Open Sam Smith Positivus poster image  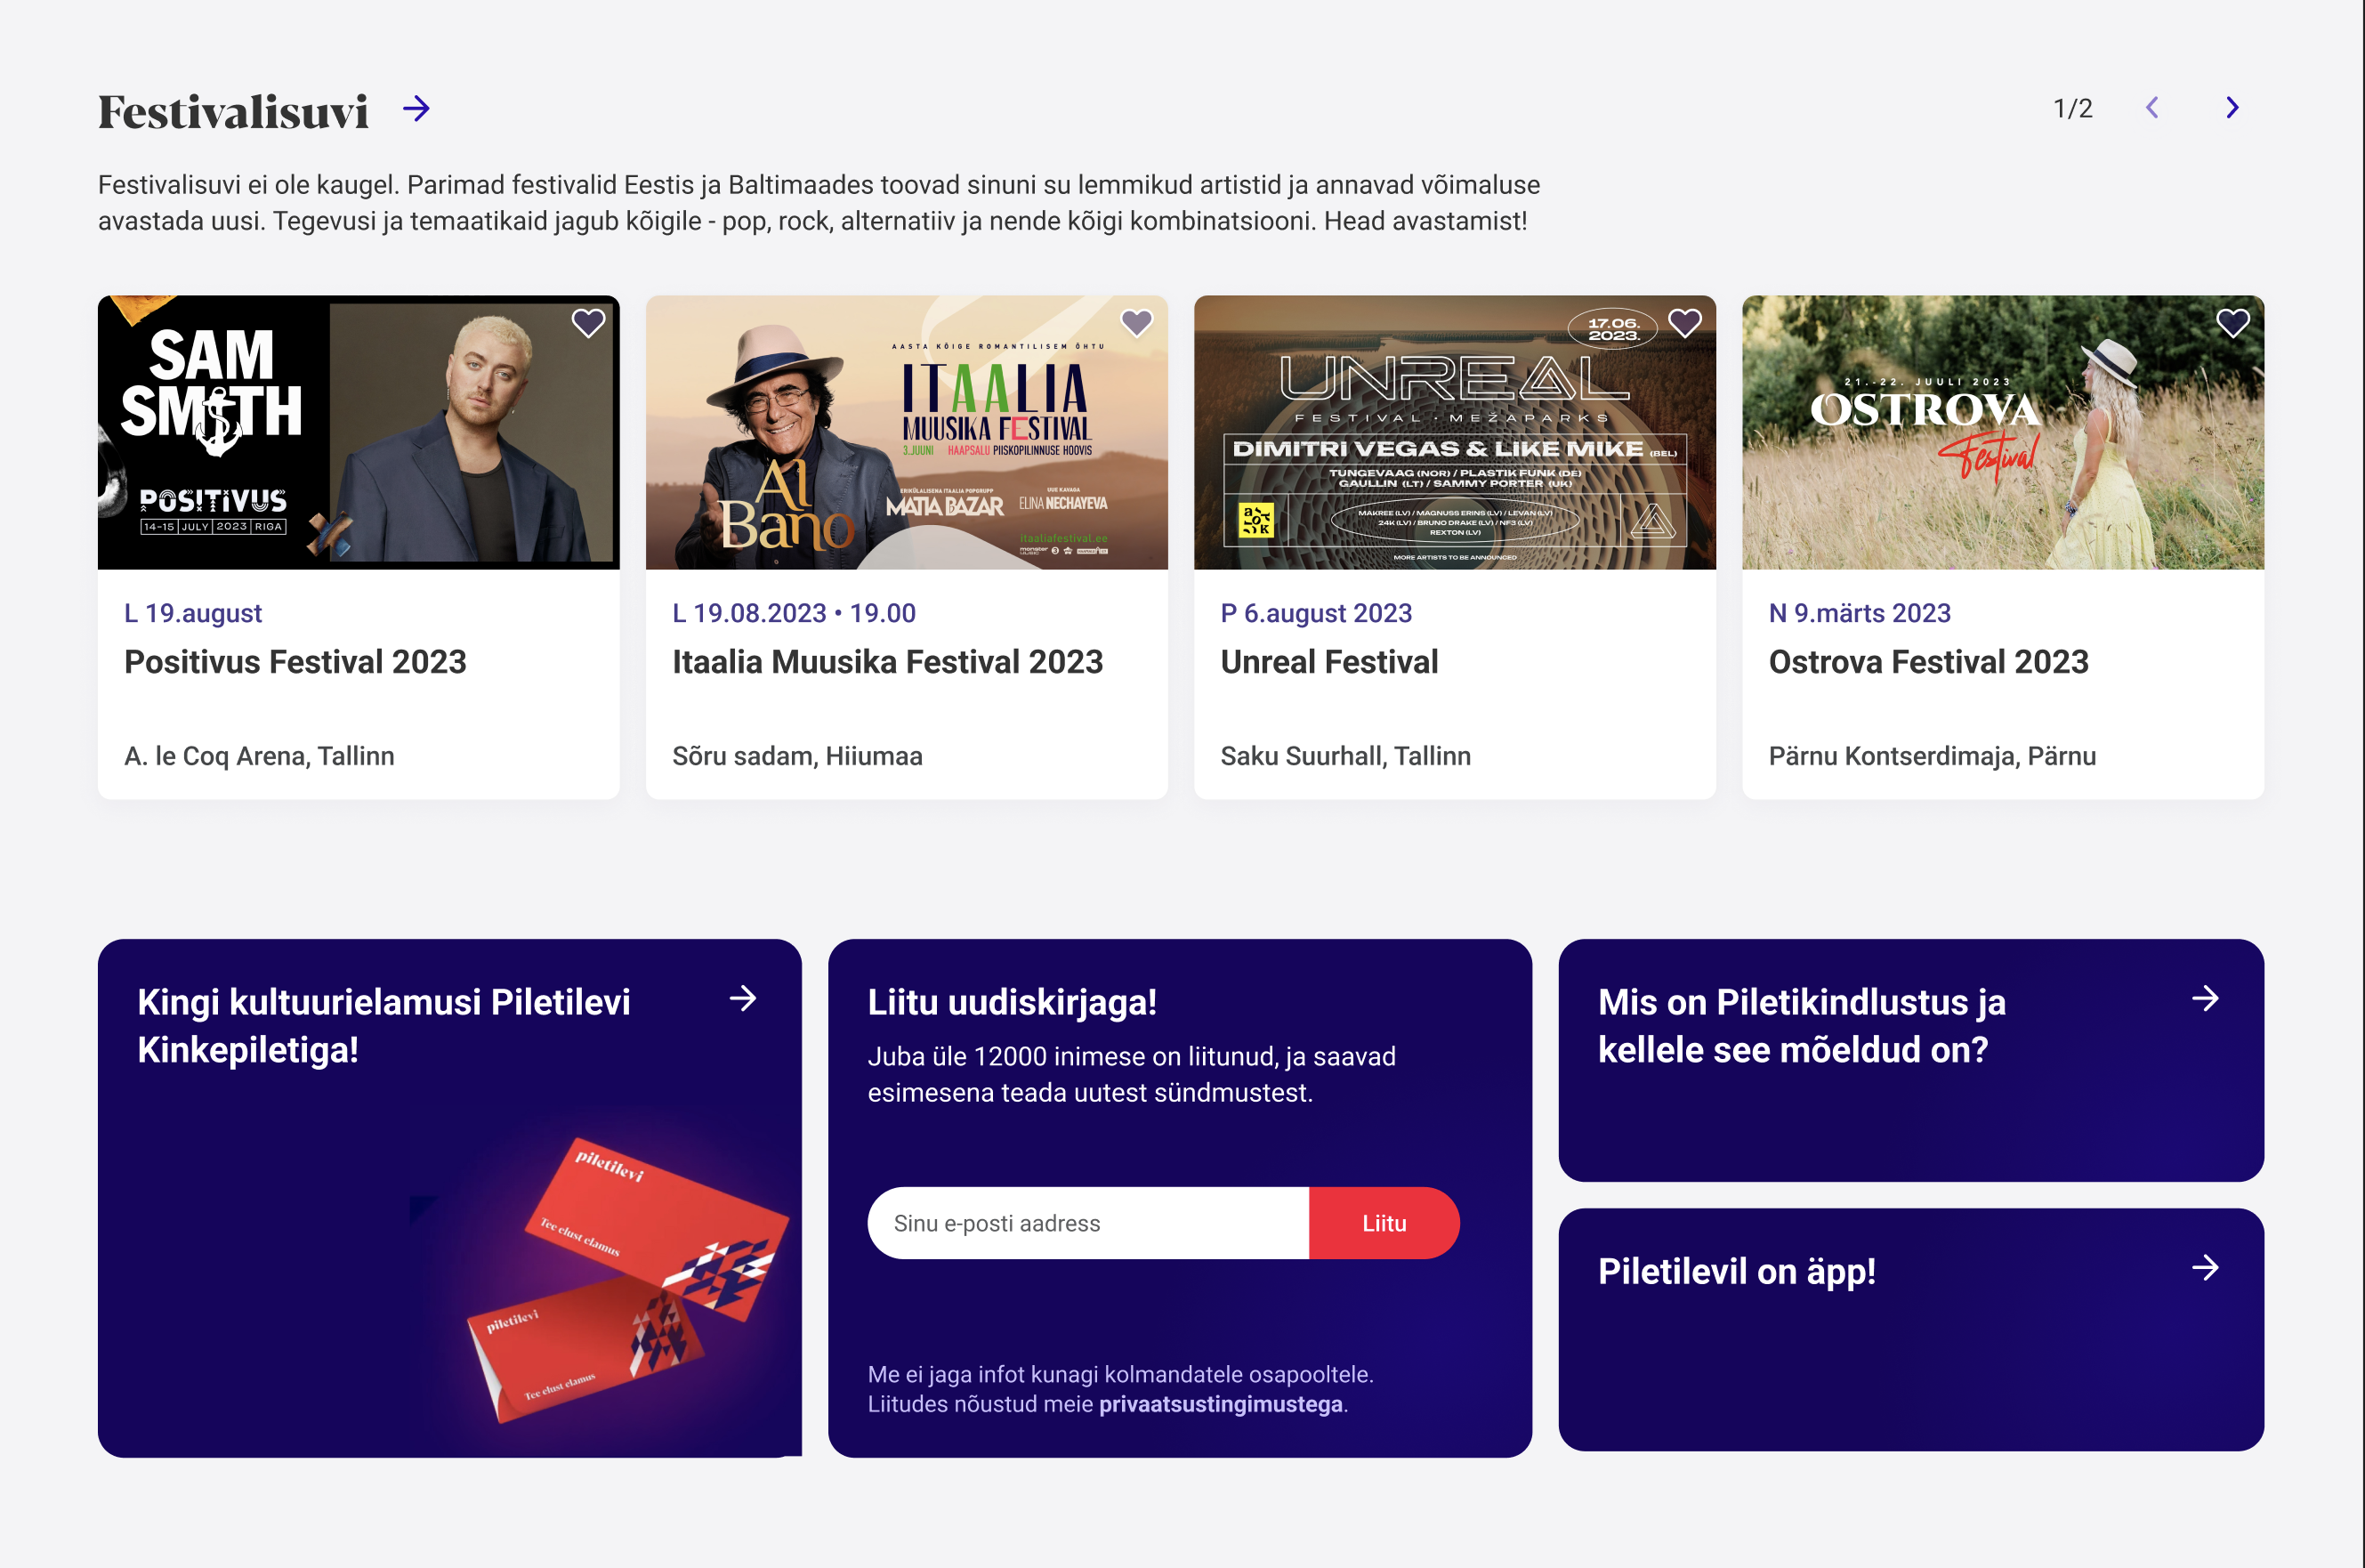point(359,432)
